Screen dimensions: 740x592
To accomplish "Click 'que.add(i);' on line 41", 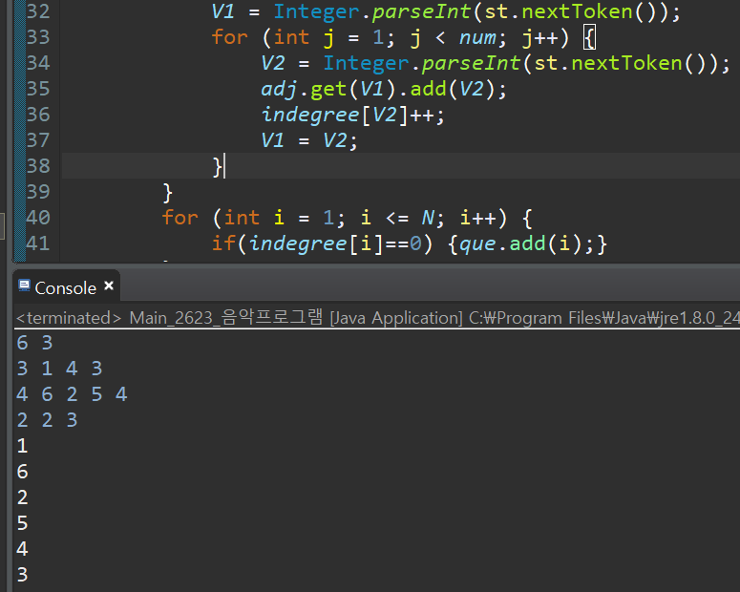I will (527, 243).
